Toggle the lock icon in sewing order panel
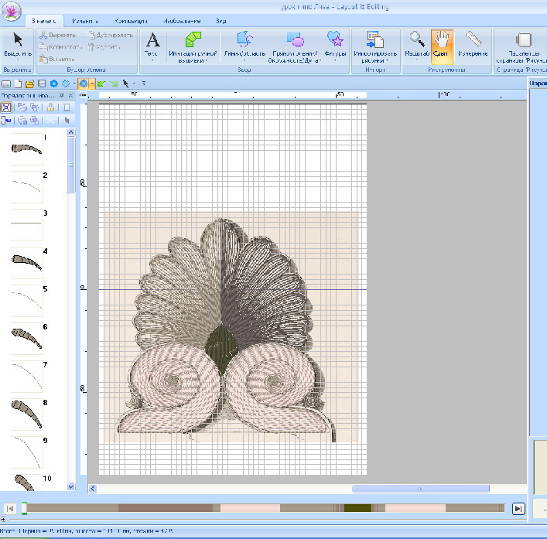The height and width of the screenshot is (539, 547). (x=50, y=107)
